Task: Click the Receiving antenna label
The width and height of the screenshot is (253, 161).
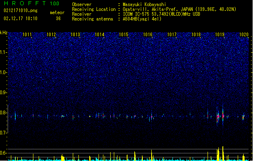Action: tap(93, 19)
